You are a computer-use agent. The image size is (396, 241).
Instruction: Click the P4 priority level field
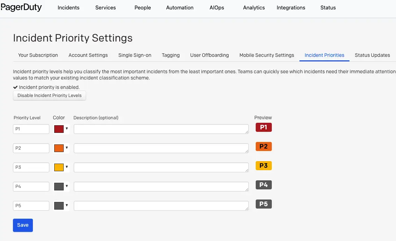31,187
